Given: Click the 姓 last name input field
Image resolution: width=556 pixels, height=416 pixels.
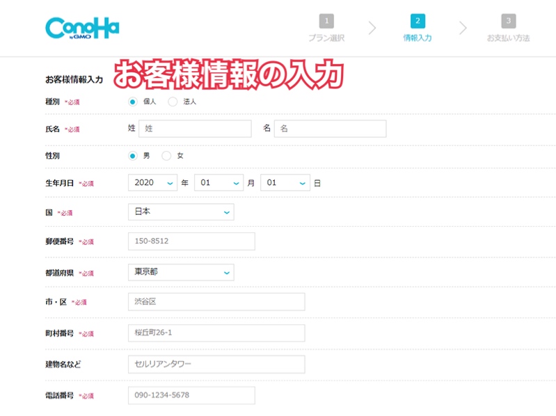Looking at the screenshot, I should [x=195, y=129].
